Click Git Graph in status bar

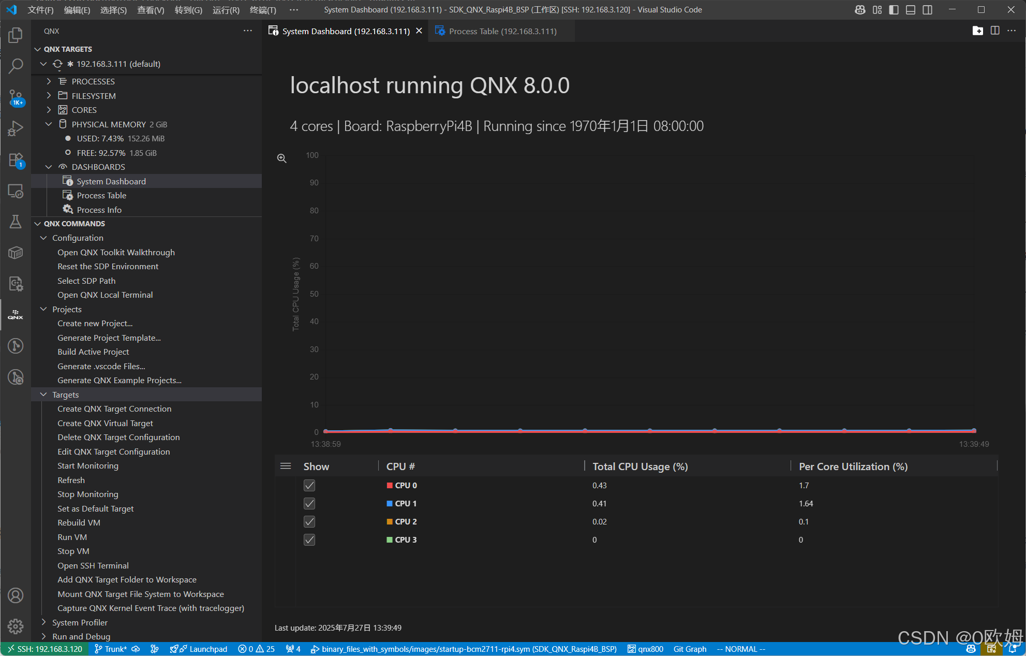coord(690,649)
